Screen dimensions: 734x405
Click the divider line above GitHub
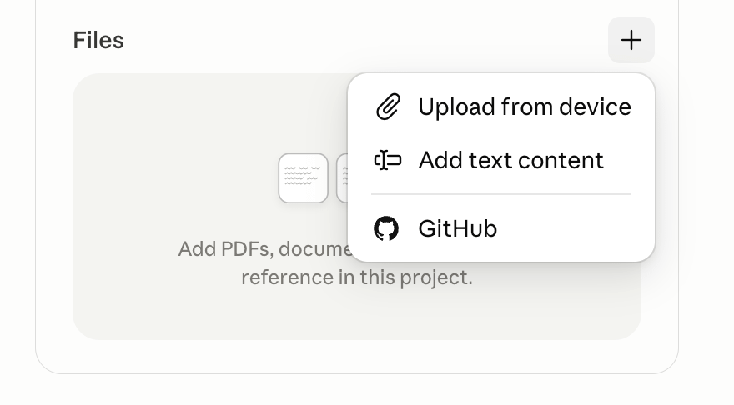click(x=501, y=193)
